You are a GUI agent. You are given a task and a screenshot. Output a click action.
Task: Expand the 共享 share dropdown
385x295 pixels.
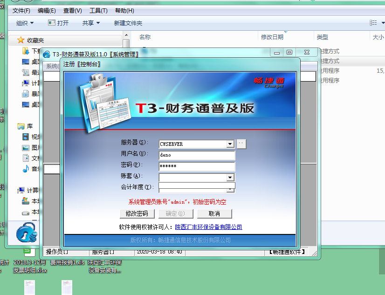(x=91, y=23)
